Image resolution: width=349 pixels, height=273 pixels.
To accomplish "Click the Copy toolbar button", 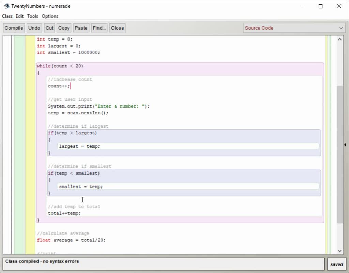I will click(63, 28).
